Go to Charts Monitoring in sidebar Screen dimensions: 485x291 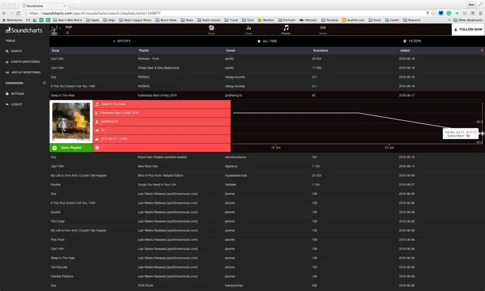pos(23,62)
